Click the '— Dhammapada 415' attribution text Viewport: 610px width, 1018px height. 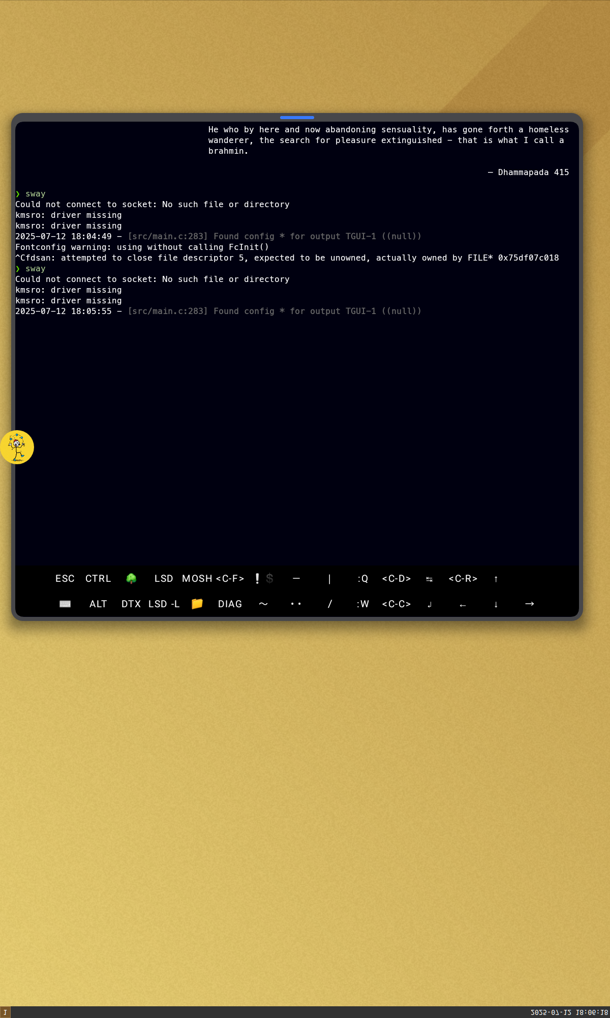(x=528, y=173)
